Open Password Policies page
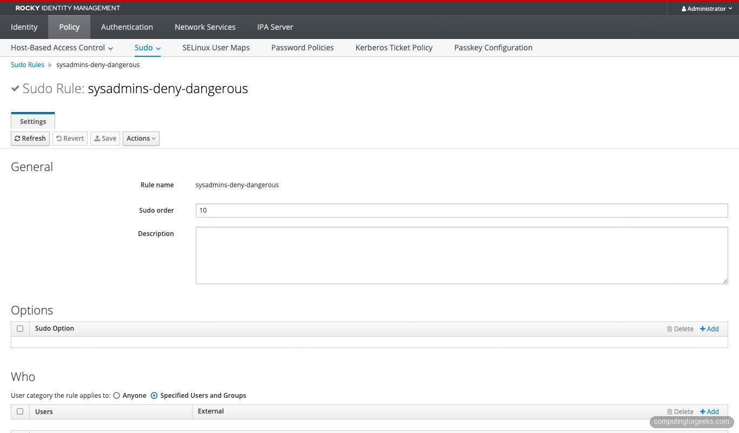 pyautogui.click(x=302, y=48)
